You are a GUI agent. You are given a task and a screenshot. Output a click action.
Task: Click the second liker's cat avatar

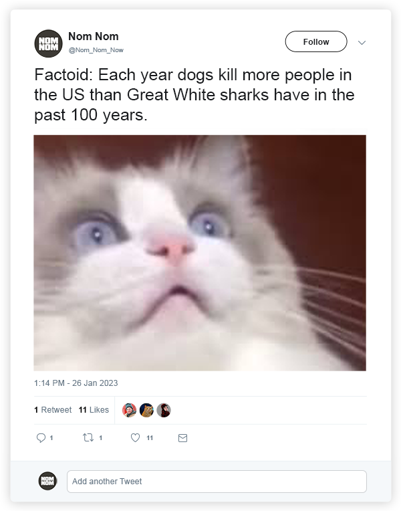coord(146,410)
